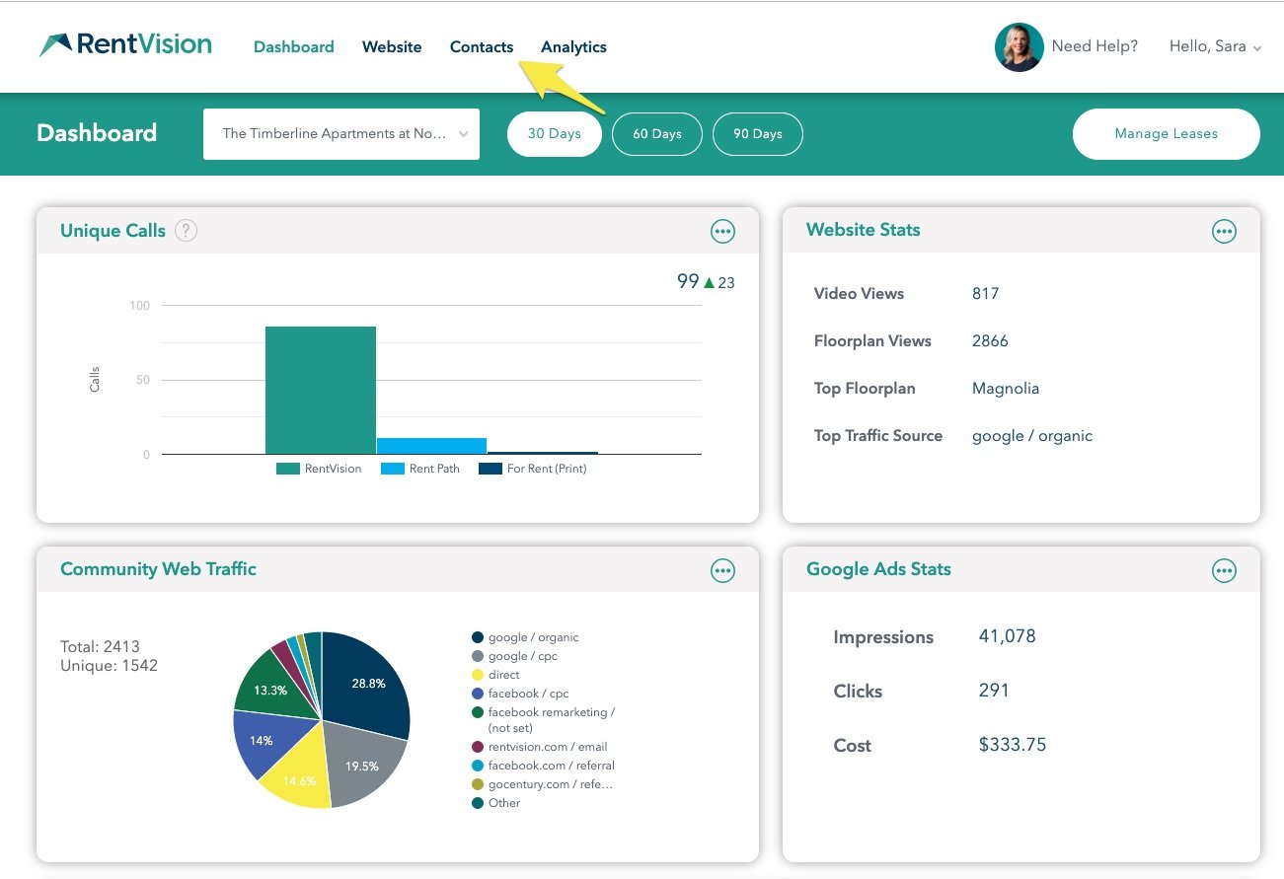Click the Unique Calls panel title

click(x=113, y=231)
